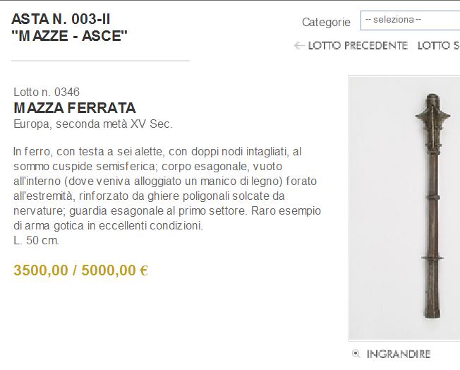Click the Lotto n. 0346 label
Viewport: 460px width, 370px height.
coord(47,92)
